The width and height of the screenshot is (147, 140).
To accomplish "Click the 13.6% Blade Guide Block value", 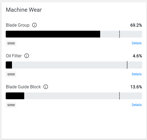I will coord(136,87).
